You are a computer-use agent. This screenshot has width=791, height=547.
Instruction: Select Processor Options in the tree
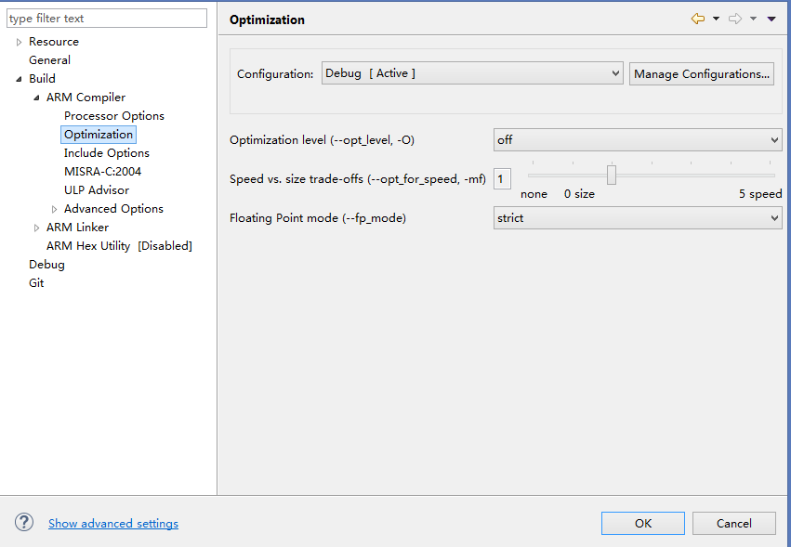click(x=113, y=116)
